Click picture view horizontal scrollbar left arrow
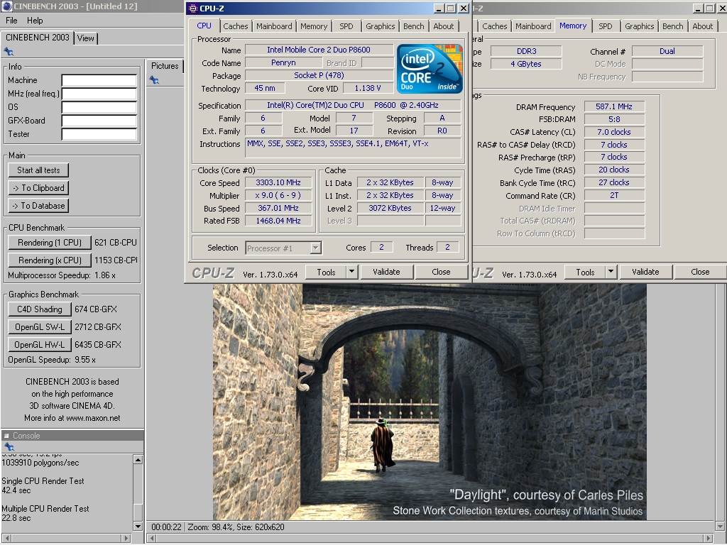 coord(152,538)
